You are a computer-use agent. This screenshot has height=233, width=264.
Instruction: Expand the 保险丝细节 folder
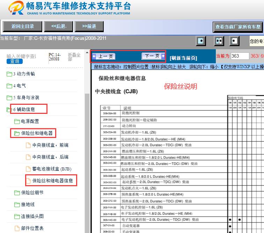pos(17,193)
